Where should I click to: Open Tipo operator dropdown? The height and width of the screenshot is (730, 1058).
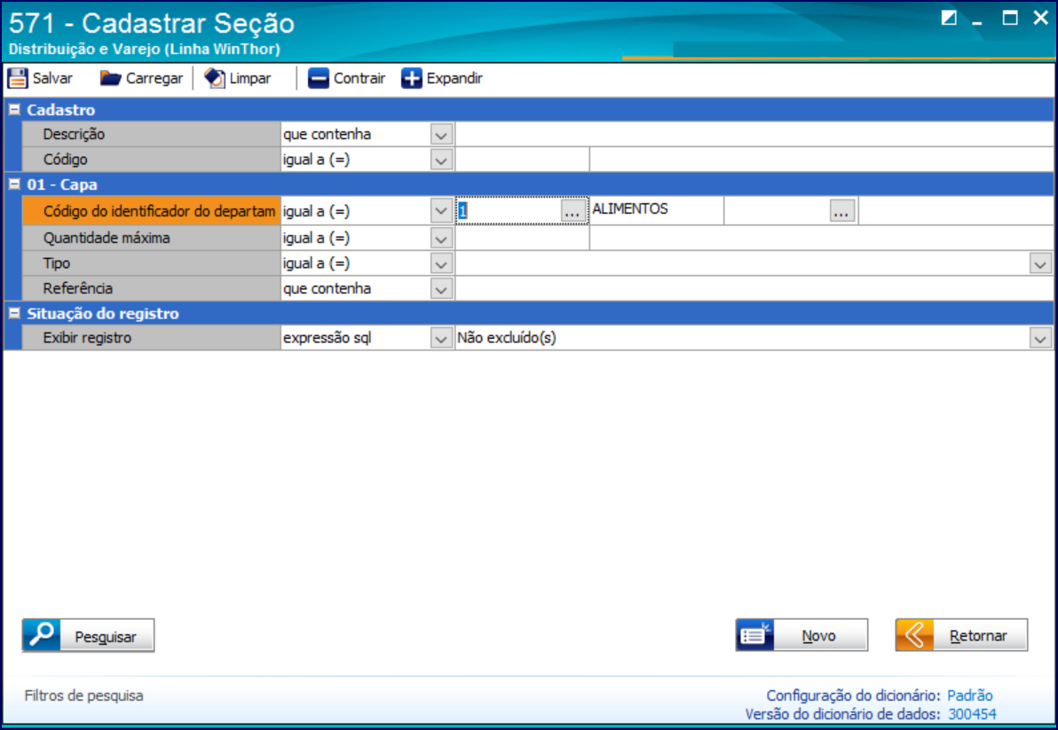441,263
